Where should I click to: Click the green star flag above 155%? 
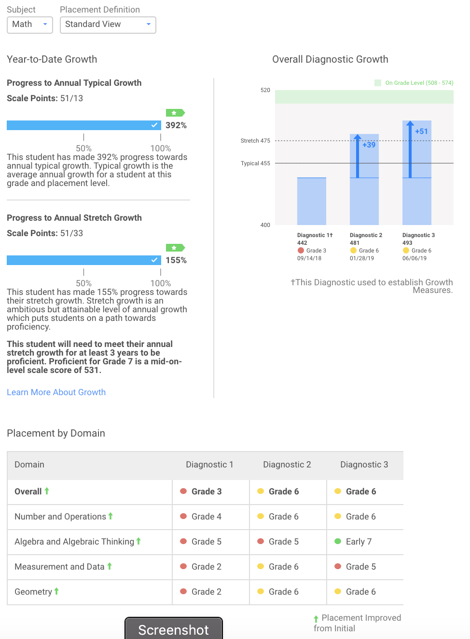175,248
